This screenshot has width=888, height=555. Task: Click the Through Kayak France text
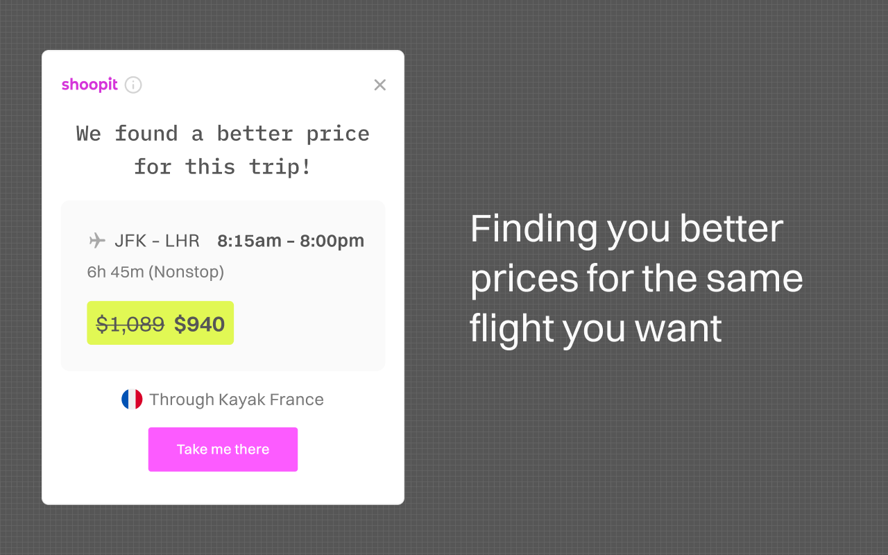[236, 400]
